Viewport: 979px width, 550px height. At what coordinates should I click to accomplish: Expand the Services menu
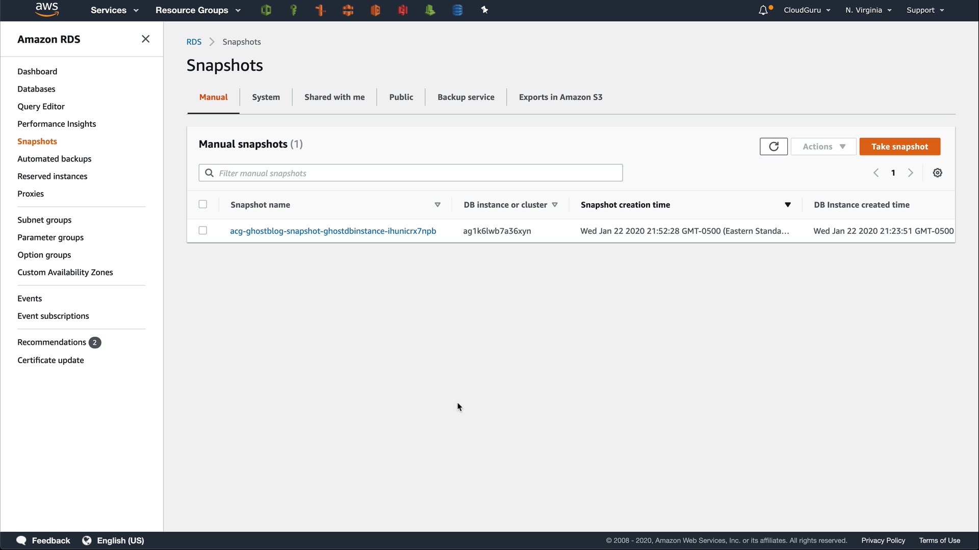click(114, 10)
